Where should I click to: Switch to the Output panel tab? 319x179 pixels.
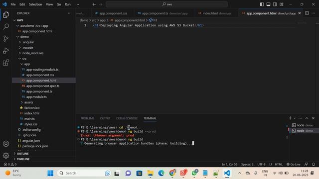coord(105,118)
